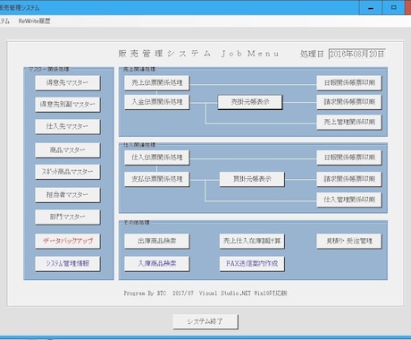The width and height of the screenshot is (411, 340).
Task: Click the システム終了 button
Action: click(x=205, y=321)
